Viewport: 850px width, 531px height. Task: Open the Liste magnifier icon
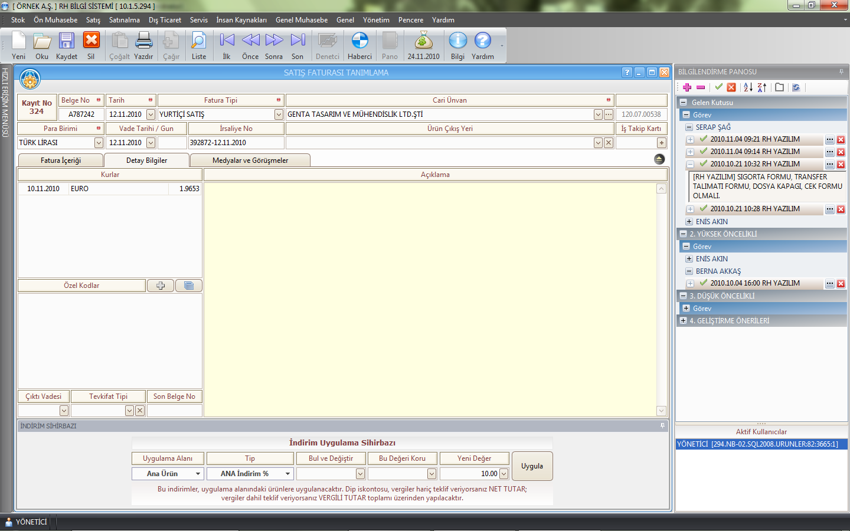coord(198,41)
